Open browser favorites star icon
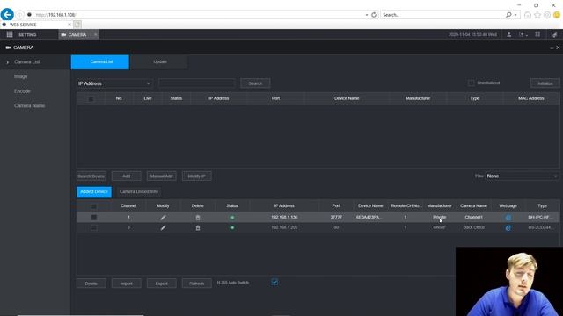The image size is (563, 316). click(537, 15)
